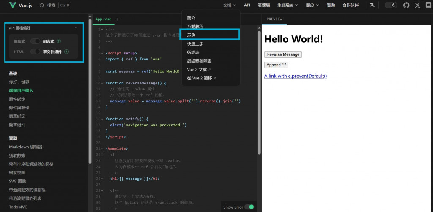Viewport: 433px width, 212px height.
Task: Fold the reverseMessage function at line 10
Action: pyautogui.click(x=103, y=83)
